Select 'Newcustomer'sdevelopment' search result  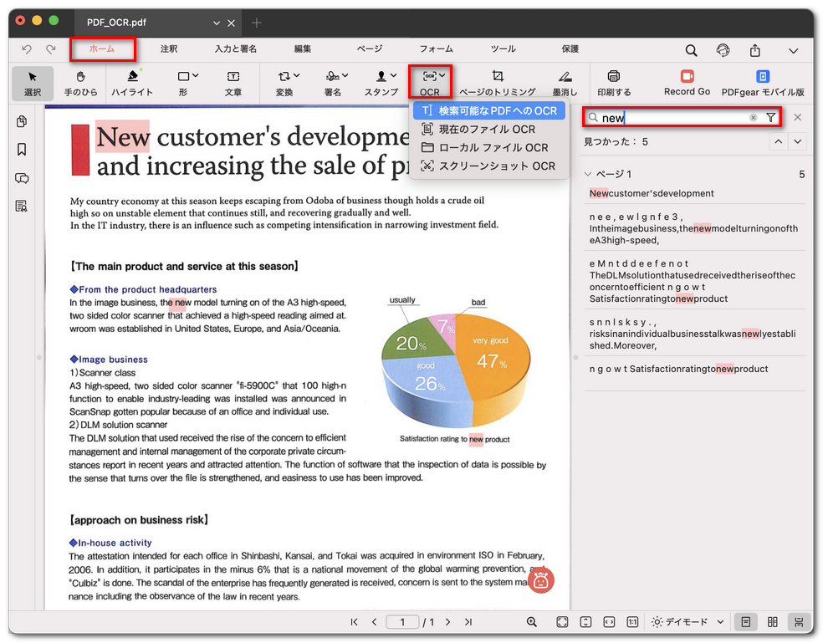pyautogui.click(x=652, y=193)
